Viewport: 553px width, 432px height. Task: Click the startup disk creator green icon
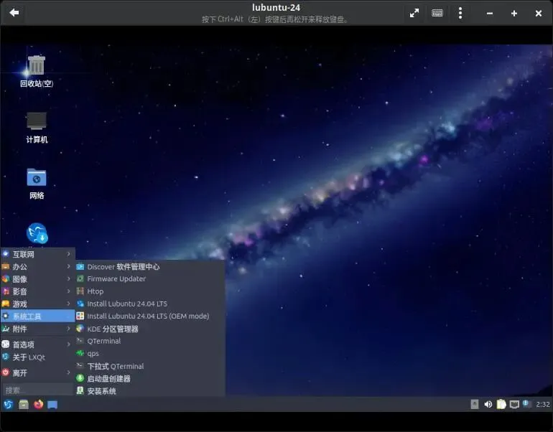tap(80, 378)
